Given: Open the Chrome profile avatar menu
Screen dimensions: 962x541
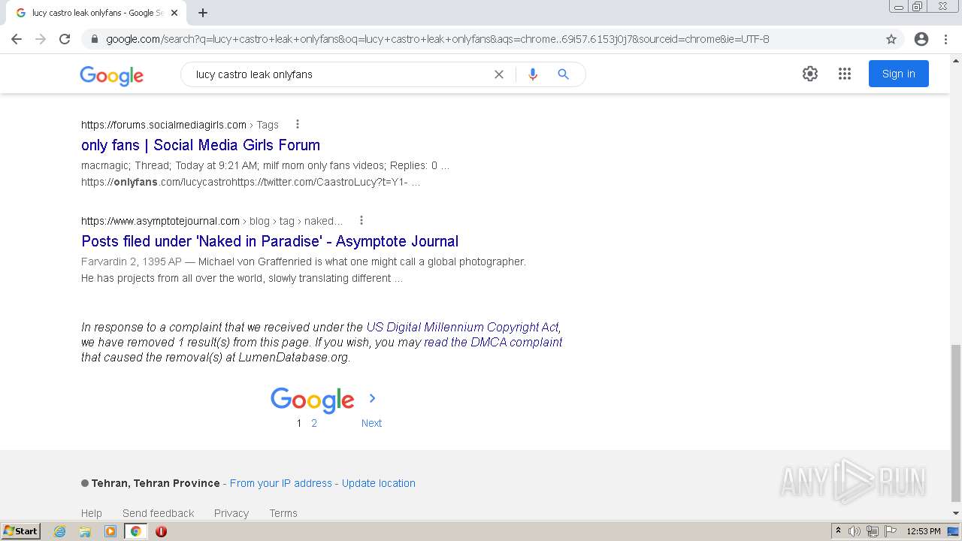Looking at the screenshot, I should 921,39.
